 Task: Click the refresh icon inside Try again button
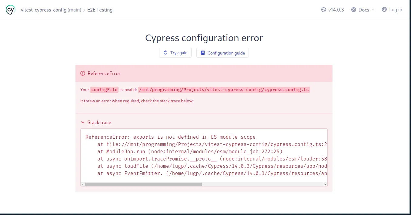[x=165, y=53]
